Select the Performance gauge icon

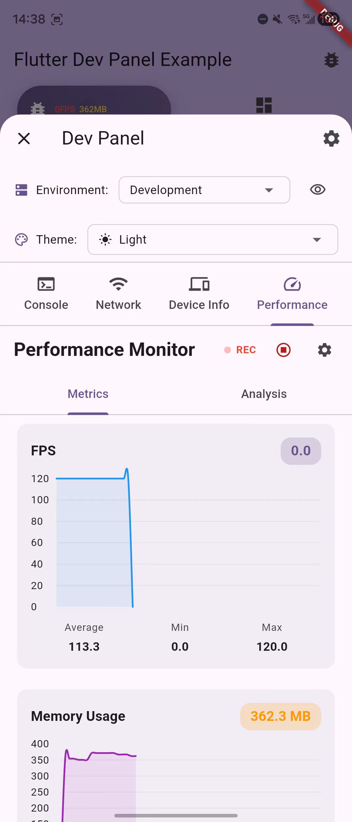tap(292, 284)
